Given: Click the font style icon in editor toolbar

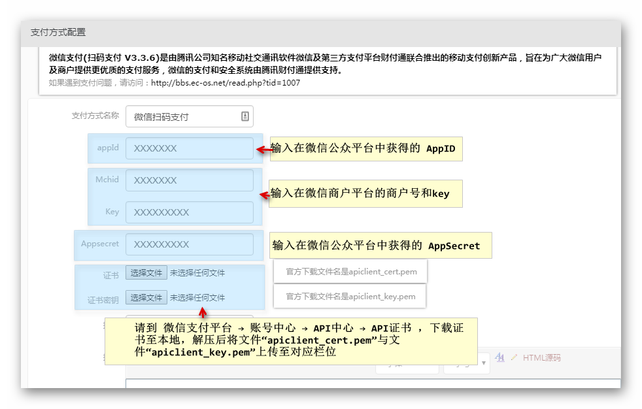Looking at the screenshot, I should tap(499, 357).
